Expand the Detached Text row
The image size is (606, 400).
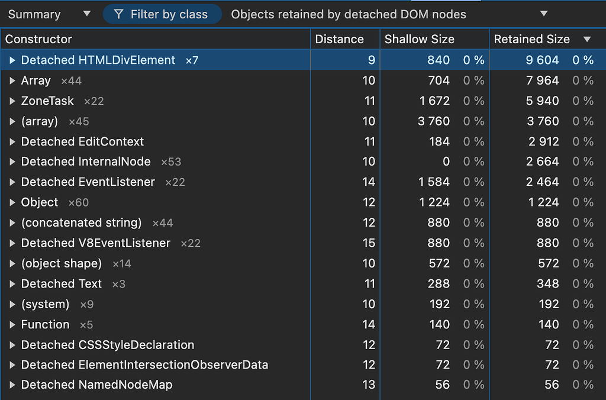click(12, 284)
